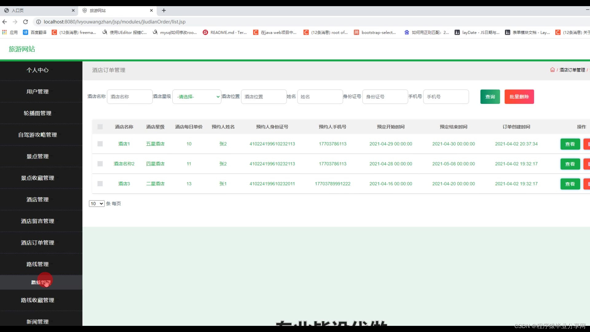Open 酒店订单管理 in the sidebar
This screenshot has height=332, width=590.
(37, 243)
